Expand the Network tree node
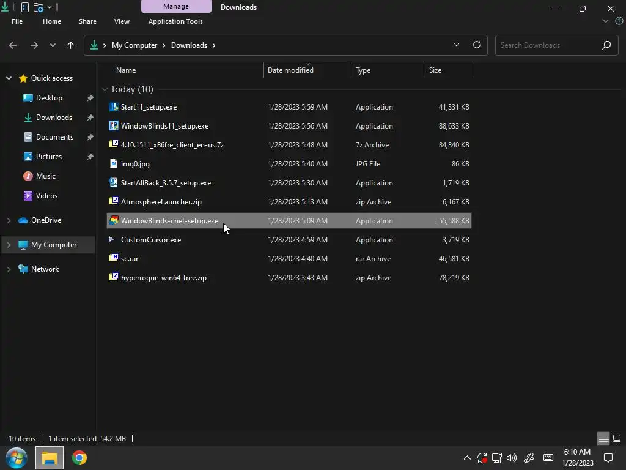The width and height of the screenshot is (626, 470). [x=9, y=269]
